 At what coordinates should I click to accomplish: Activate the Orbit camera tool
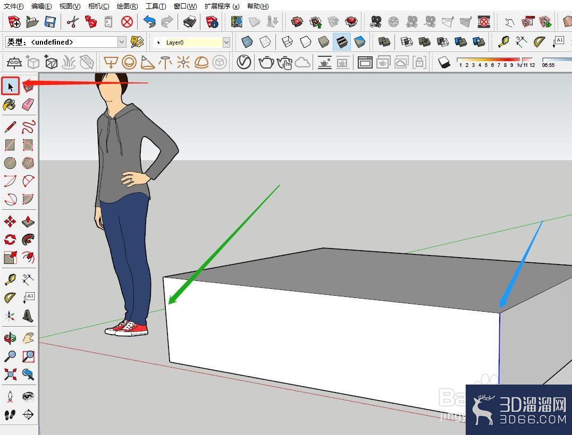click(x=10, y=338)
